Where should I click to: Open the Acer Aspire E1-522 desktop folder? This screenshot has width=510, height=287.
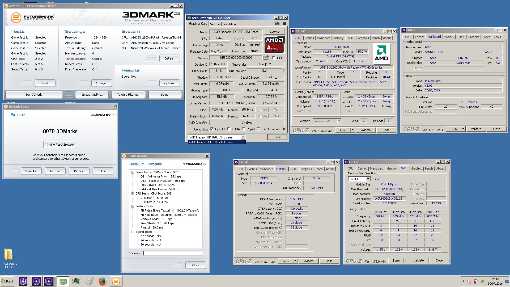pos(10,258)
